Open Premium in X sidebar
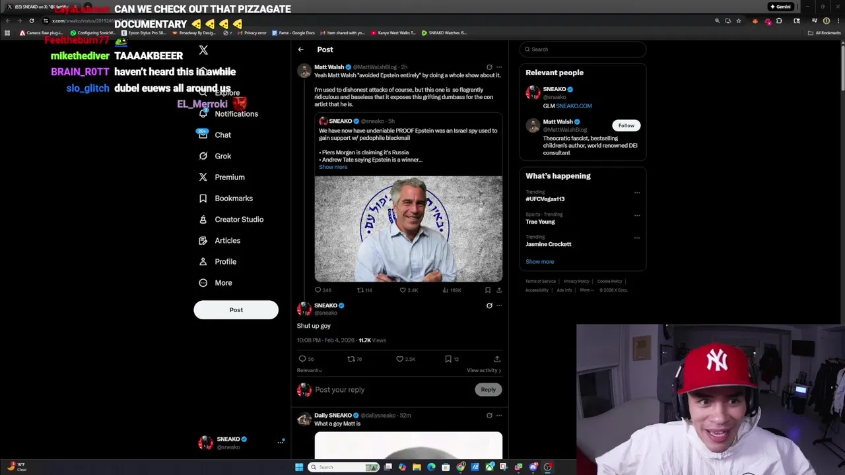845x475 pixels. click(x=222, y=177)
